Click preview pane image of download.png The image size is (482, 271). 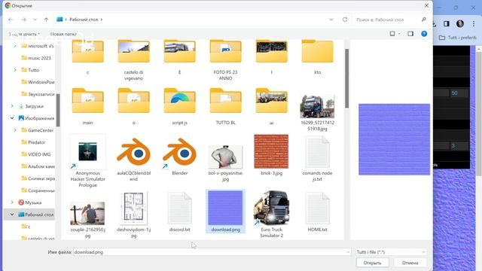pyautogui.click(x=394, y=139)
